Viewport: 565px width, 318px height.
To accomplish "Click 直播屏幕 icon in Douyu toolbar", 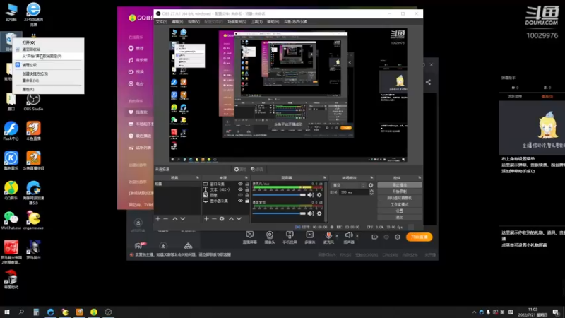I will (x=250, y=237).
